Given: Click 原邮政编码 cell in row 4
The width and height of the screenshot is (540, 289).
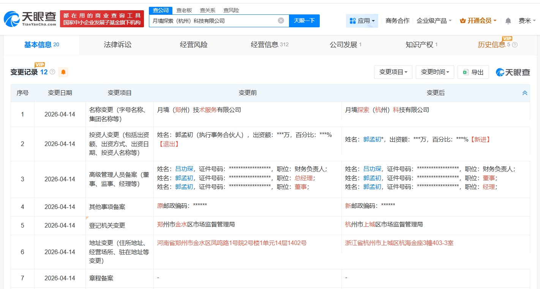Looking at the screenshot, I should [182, 206].
